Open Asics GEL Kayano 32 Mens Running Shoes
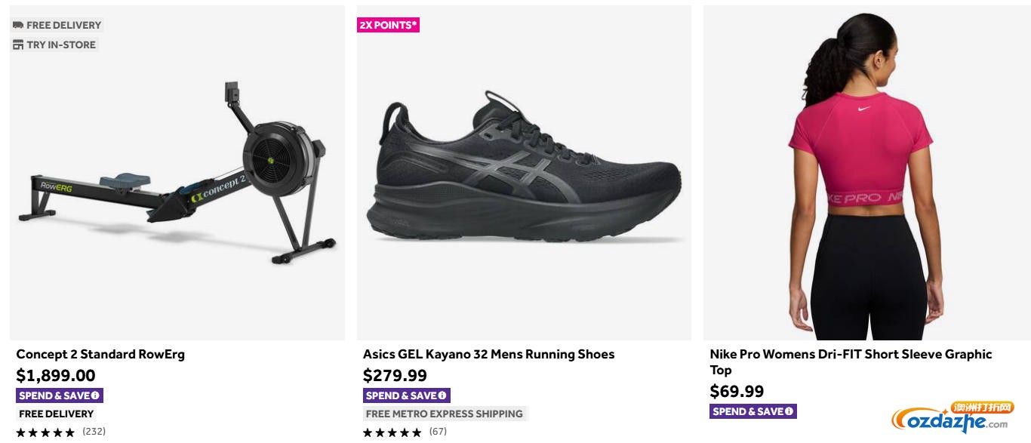Screen dimensions: 1031x443 point(488,354)
